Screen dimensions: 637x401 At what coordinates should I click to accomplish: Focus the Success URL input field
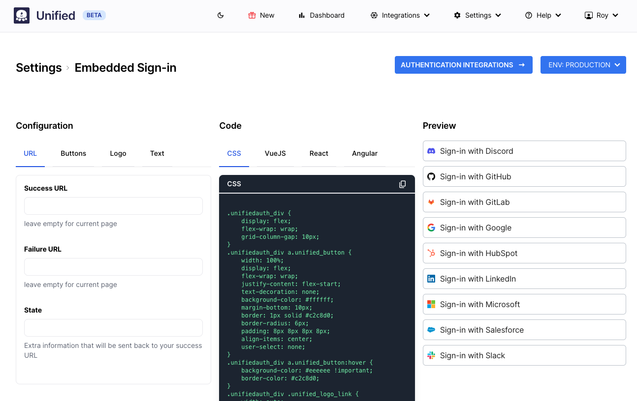[x=113, y=206]
